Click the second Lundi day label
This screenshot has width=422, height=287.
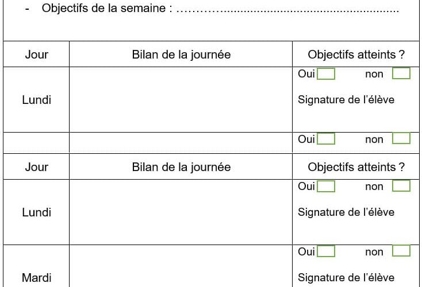point(36,212)
